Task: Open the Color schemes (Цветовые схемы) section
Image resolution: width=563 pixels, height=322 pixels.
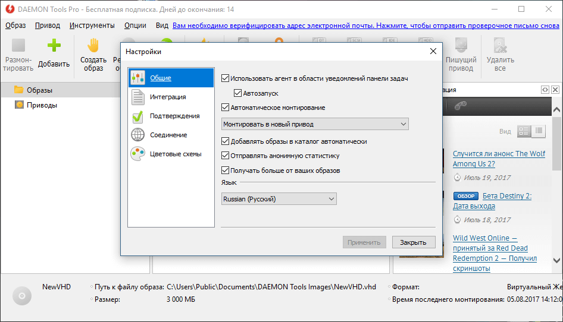Action: click(x=171, y=154)
